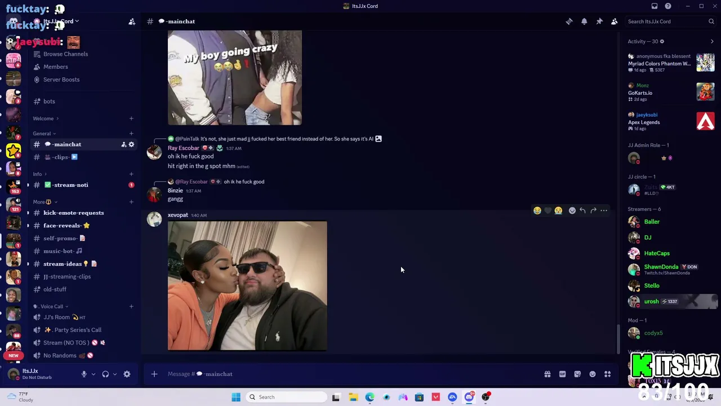Open microphone input options arrow
The image size is (721, 406).
click(x=94, y=374)
